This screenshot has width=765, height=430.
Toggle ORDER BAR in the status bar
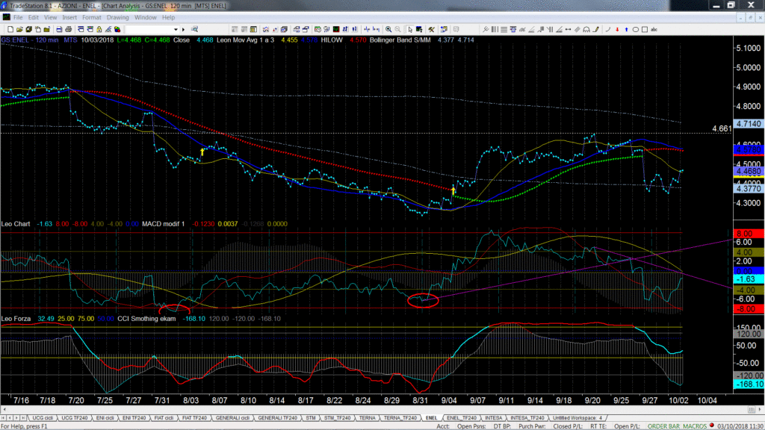pos(663,426)
